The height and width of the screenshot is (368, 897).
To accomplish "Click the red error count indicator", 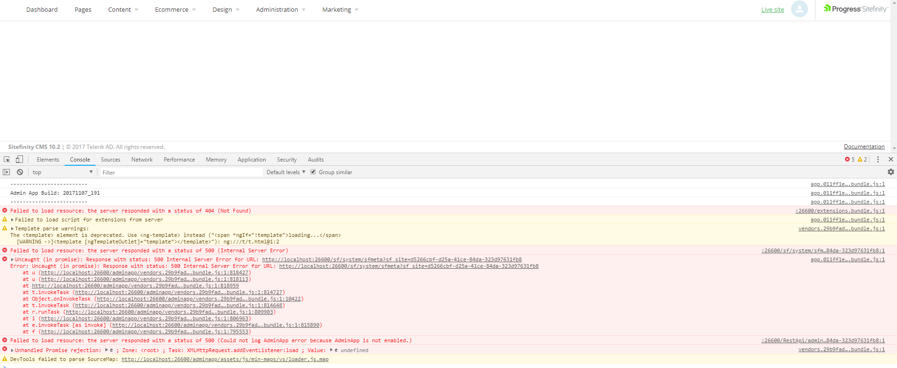I will point(850,160).
